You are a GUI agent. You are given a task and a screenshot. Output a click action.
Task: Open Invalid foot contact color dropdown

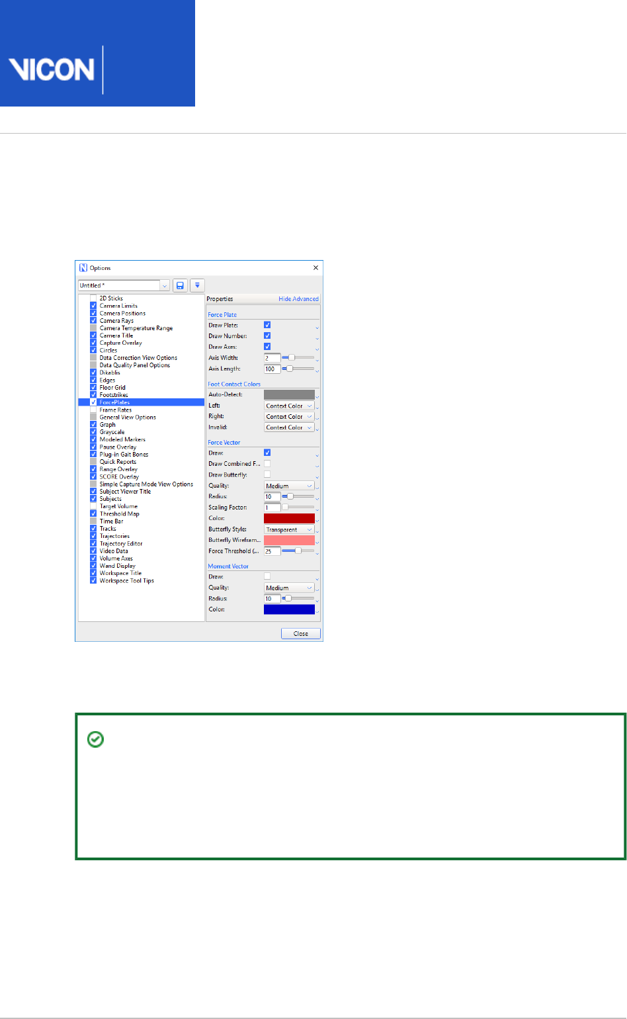pos(289,427)
